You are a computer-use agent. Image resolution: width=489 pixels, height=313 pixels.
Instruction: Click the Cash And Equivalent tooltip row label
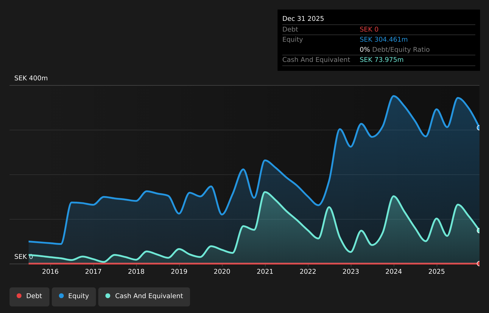tap(316, 60)
